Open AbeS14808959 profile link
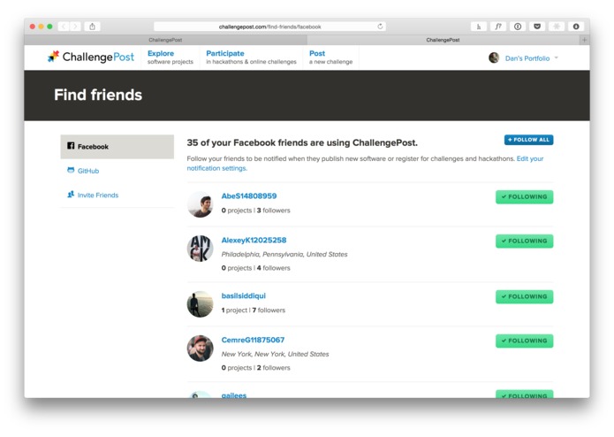Viewport: 614px width, 437px height. pos(249,196)
